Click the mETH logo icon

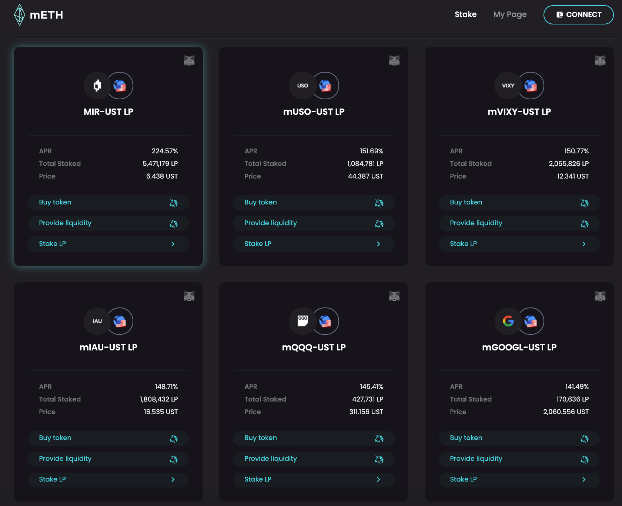click(19, 15)
